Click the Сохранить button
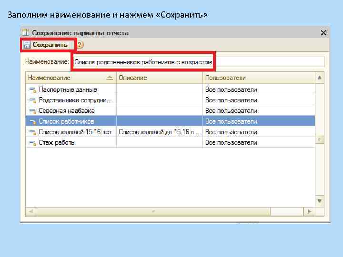Image resolution: width=343 pixels, height=257 pixels. tap(46, 45)
